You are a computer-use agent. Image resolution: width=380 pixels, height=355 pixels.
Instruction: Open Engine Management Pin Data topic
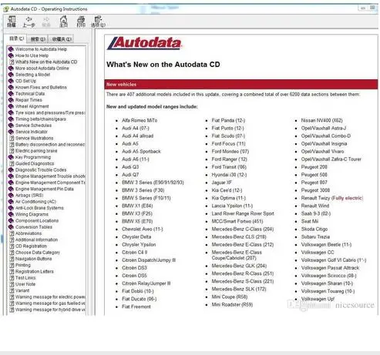[45, 189]
